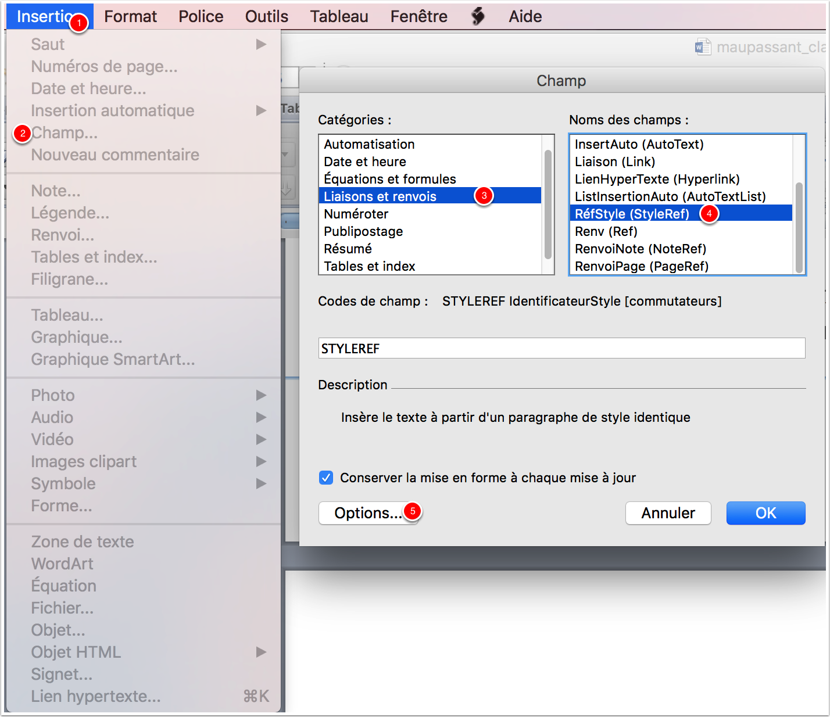Select Tables et index category
The image size is (830, 717).
coord(370,266)
